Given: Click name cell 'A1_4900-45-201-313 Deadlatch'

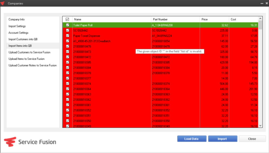Looking at the screenshot, I should tap(112, 41).
